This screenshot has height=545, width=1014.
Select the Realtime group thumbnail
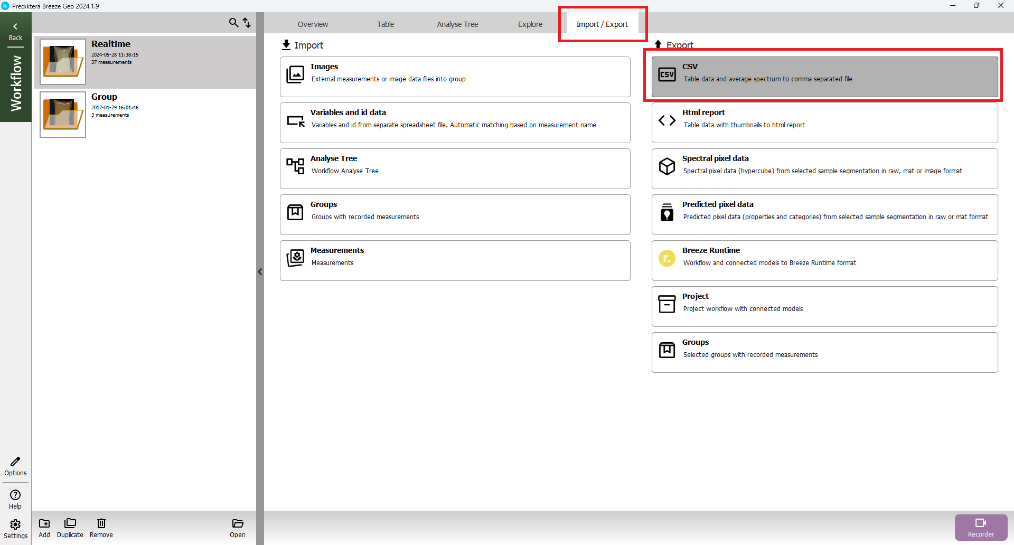coord(63,62)
